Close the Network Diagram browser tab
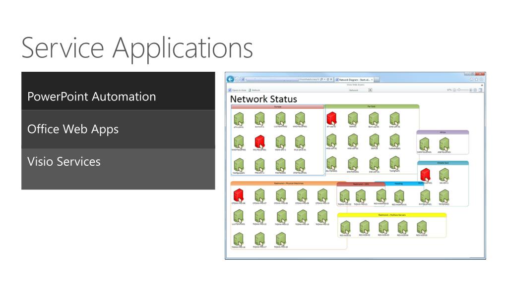 tap(372, 80)
